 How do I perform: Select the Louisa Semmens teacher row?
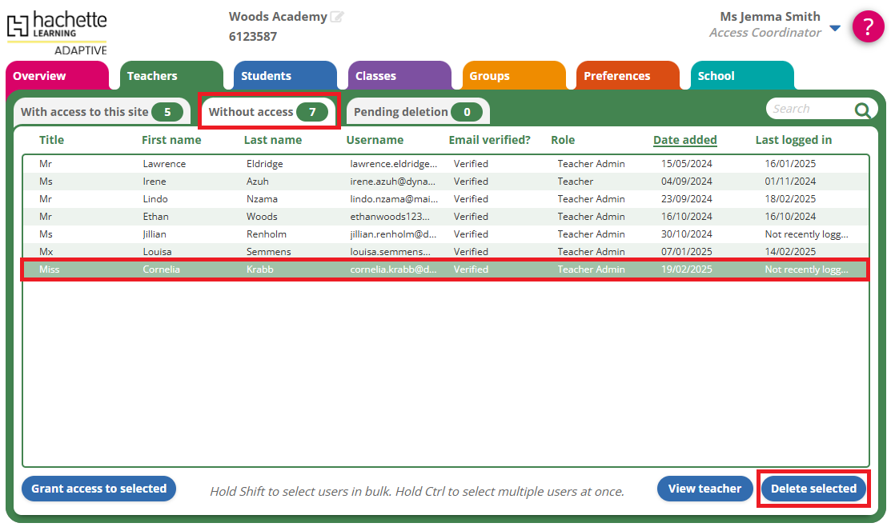(444, 252)
